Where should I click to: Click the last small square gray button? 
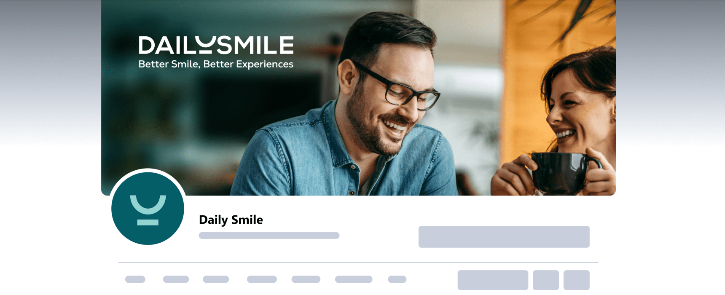pos(577,280)
